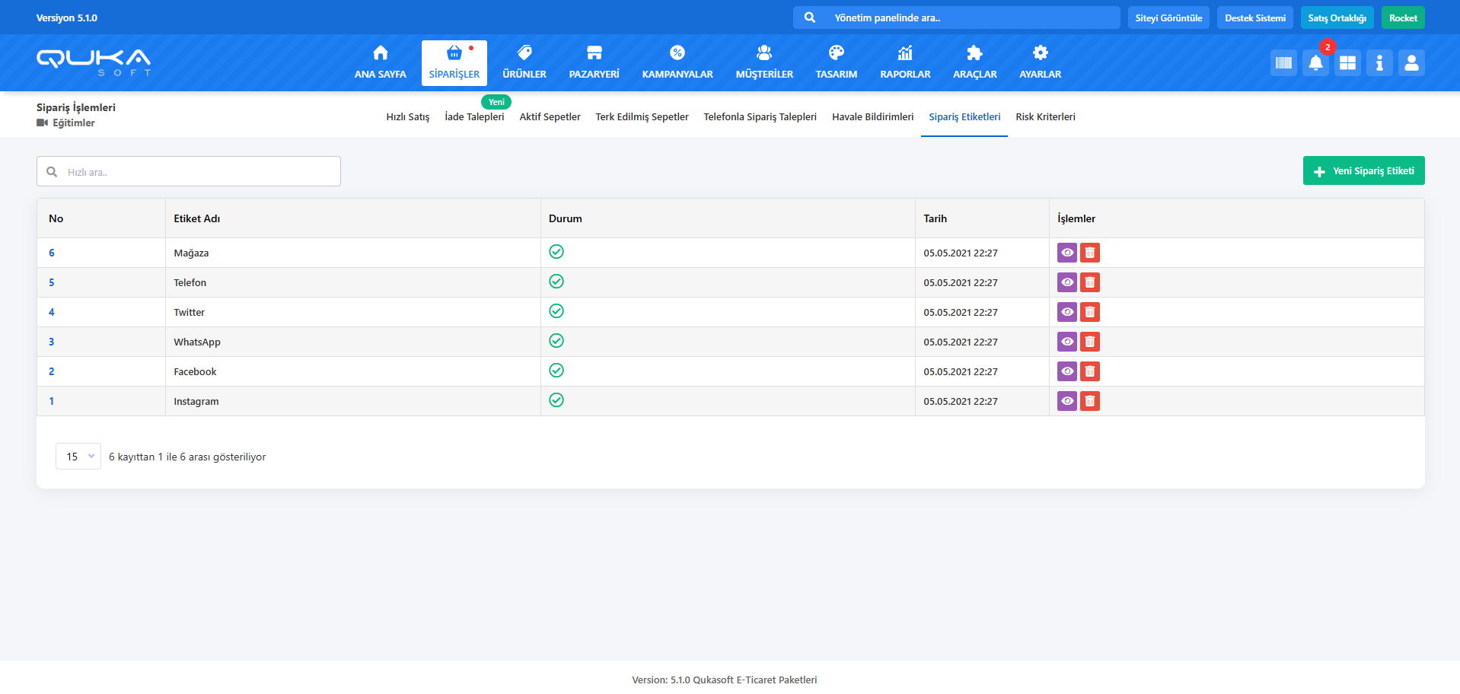Open the RAPORLAR reports menu
Screen dimensions: 1460x694
[905, 63]
